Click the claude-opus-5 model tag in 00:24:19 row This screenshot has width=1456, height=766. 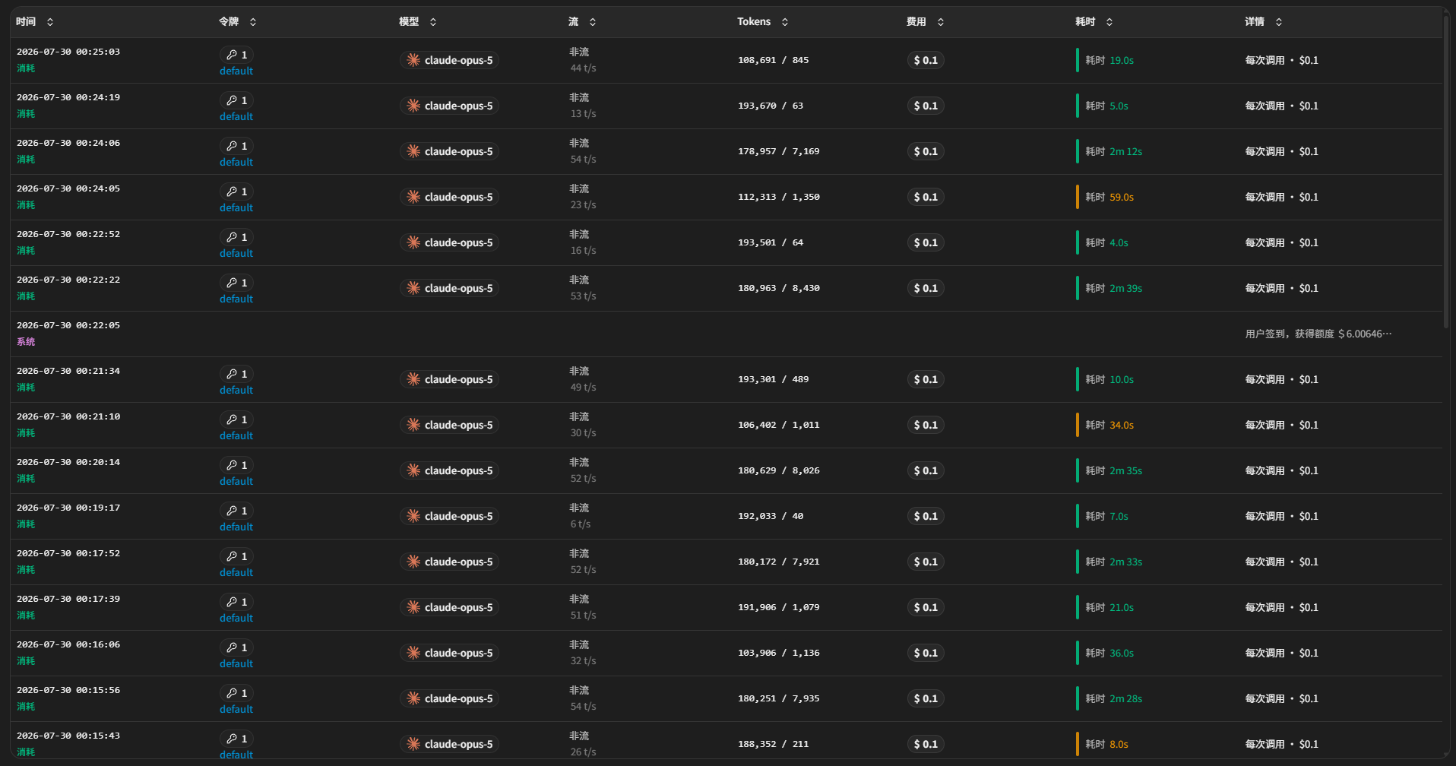(x=449, y=106)
